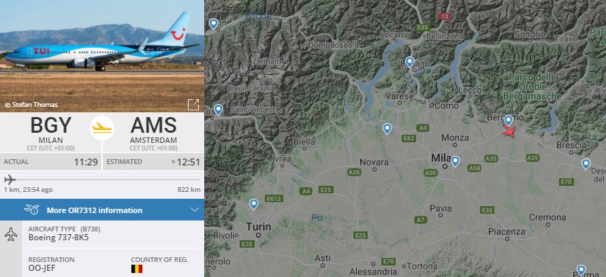606x277 pixels.
Task: Select the Milan Linate airport pin
Action: [x=455, y=161]
